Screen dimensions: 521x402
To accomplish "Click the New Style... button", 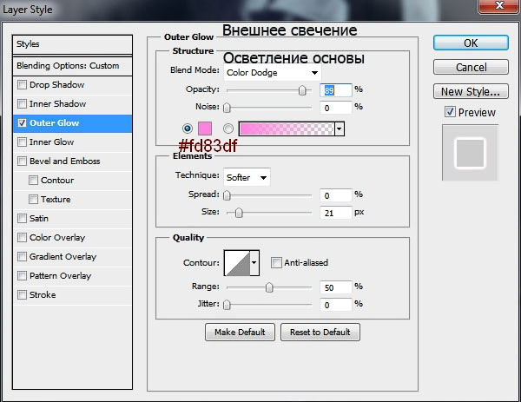I will click(x=471, y=91).
